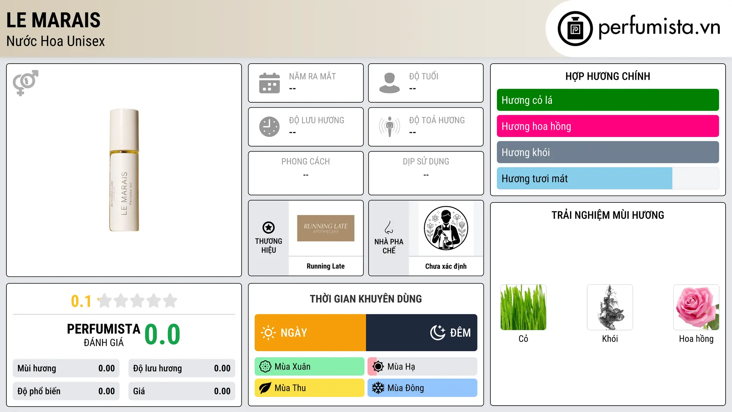
Task: Open the perfumista.vn site name
Action: (659, 27)
